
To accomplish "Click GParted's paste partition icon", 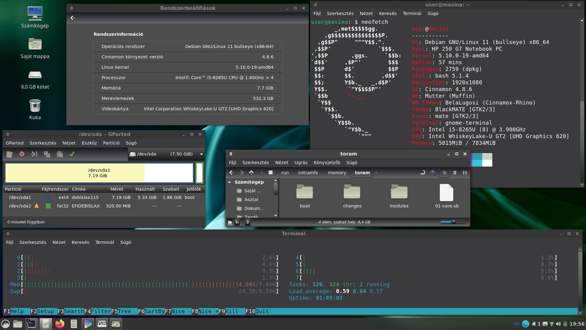I will coord(60,154).
